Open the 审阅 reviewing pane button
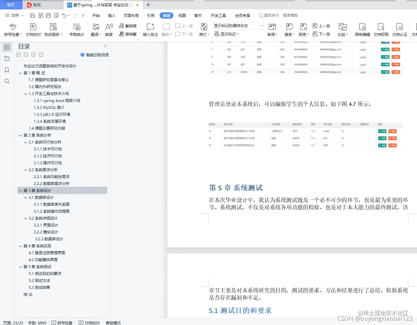Viewport: 417px width, 325px height. click(272, 30)
